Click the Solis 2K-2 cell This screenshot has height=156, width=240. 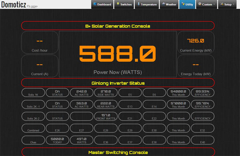(33, 116)
